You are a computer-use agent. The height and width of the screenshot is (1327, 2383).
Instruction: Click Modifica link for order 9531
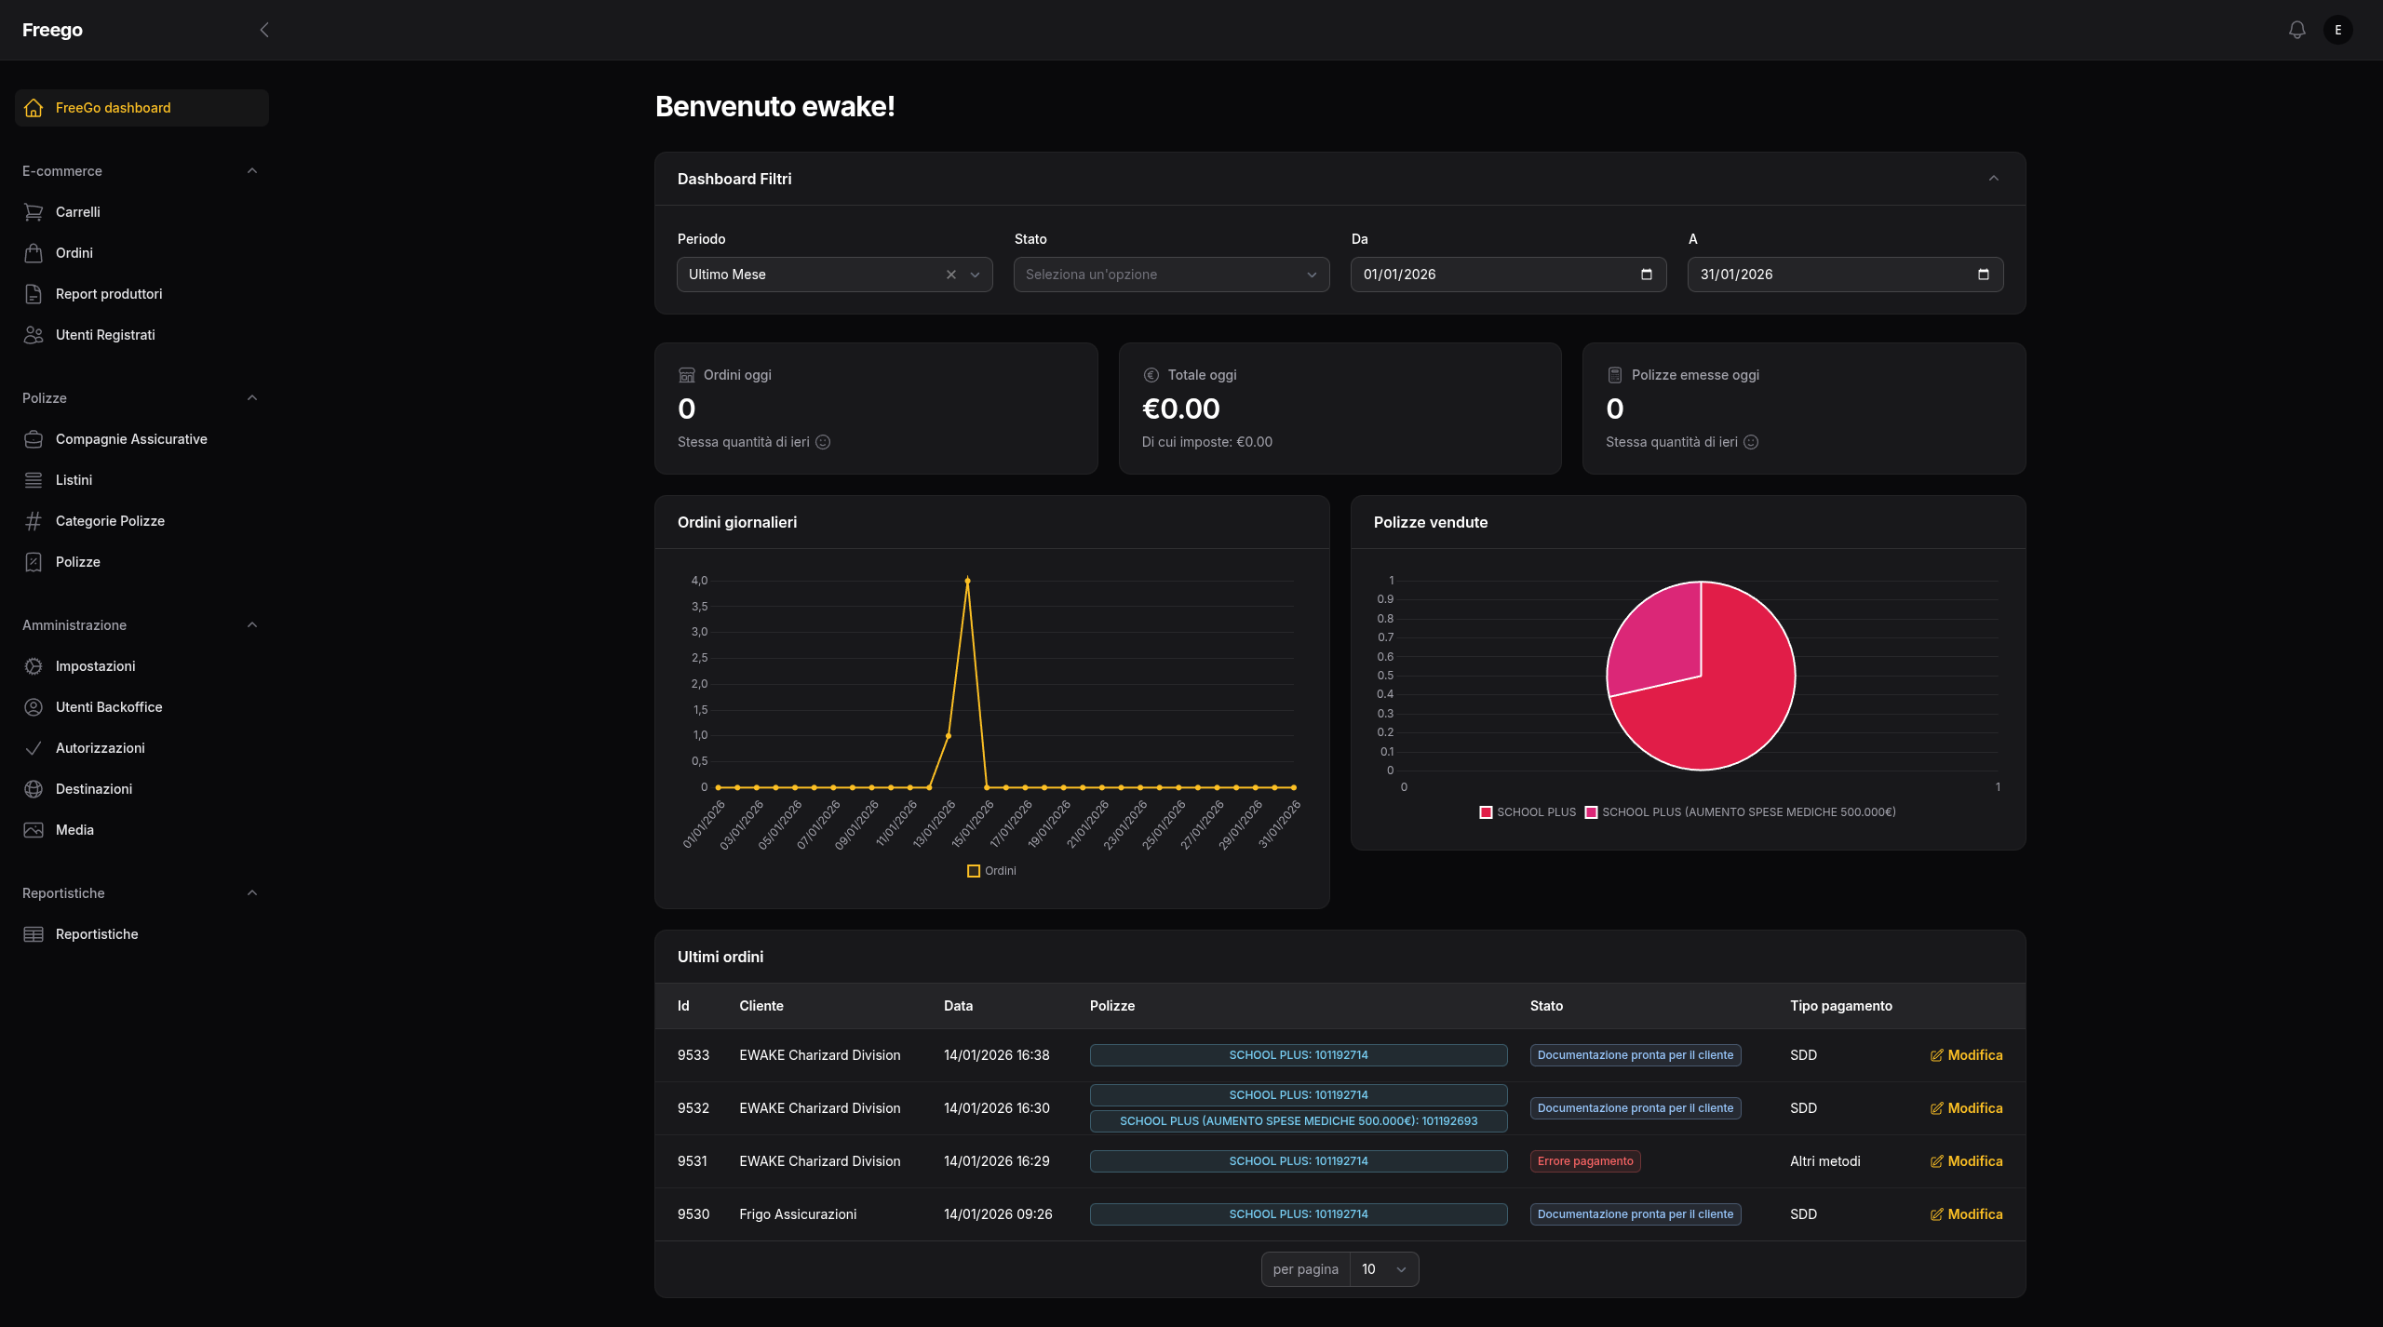pos(1974,1161)
